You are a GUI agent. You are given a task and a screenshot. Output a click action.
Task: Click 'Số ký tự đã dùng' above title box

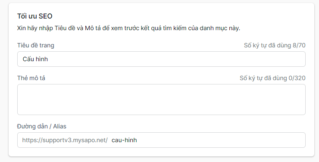[268, 45]
